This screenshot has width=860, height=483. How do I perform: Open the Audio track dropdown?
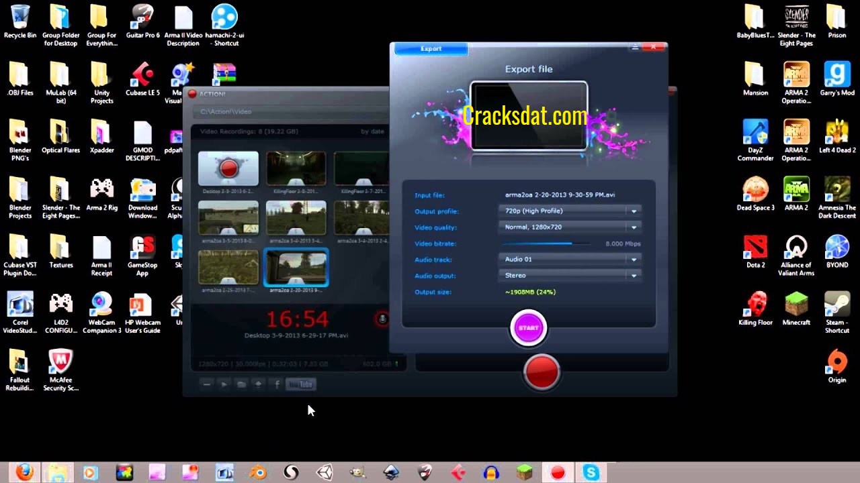570,260
